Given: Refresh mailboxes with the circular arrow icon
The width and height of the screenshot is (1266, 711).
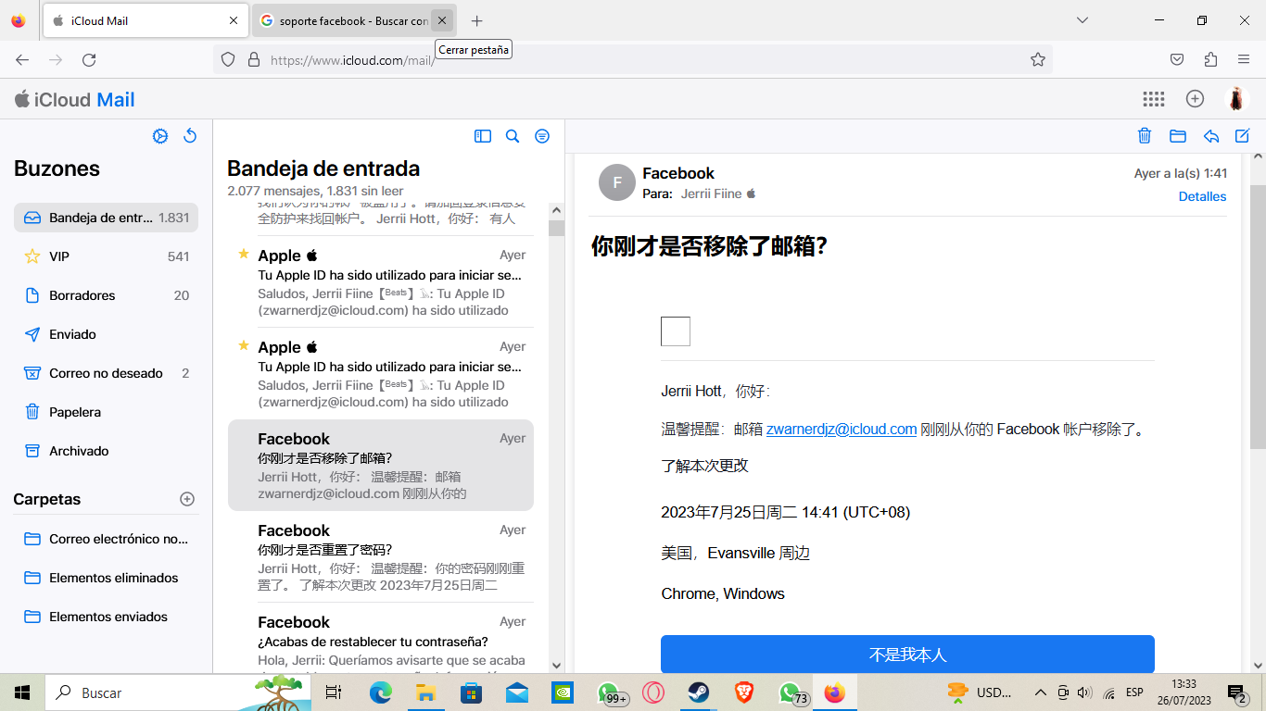Looking at the screenshot, I should (x=190, y=136).
